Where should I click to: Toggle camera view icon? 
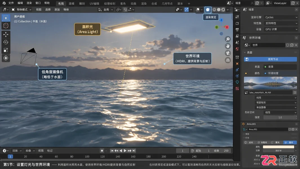coord(228,53)
